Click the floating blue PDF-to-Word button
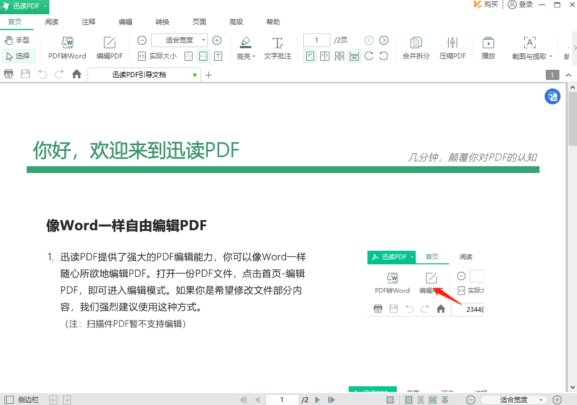This screenshot has width=577, height=405. 553,96
